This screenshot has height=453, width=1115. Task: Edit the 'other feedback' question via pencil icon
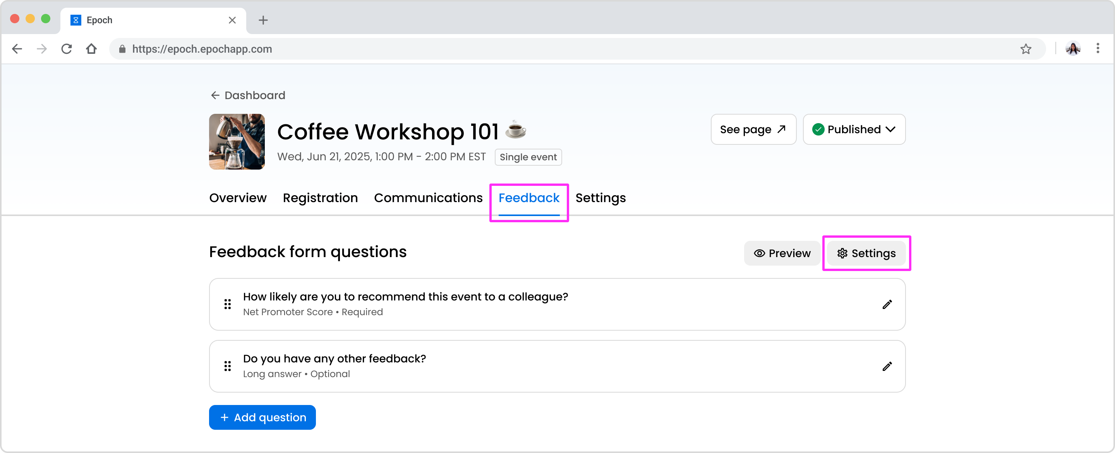click(x=887, y=366)
